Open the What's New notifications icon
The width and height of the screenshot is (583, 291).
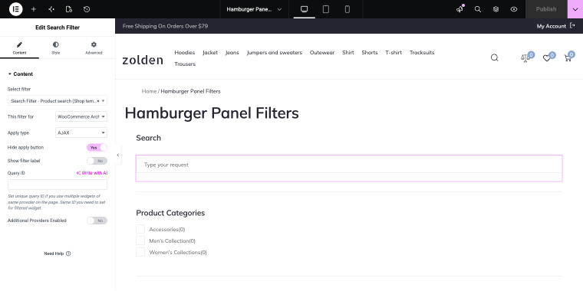click(460, 9)
